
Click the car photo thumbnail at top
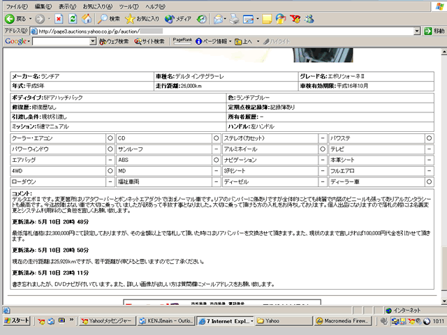tap(323, 55)
